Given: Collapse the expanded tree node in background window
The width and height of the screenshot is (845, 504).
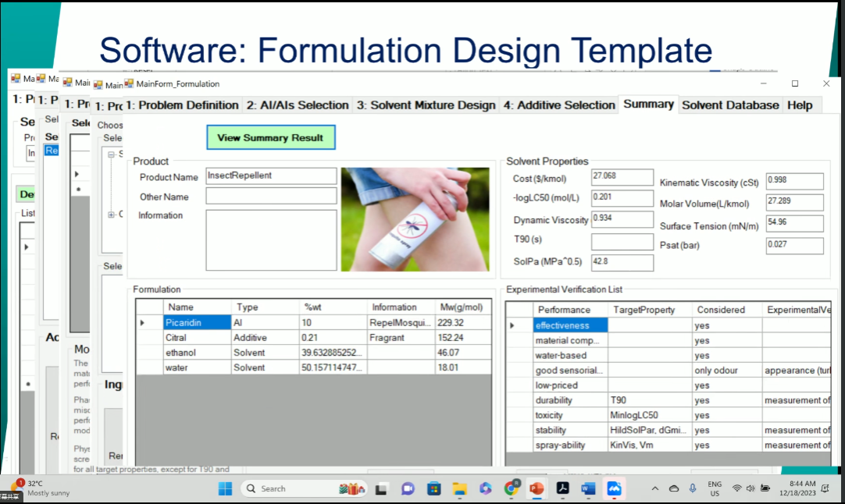Looking at the screenshot, I should [112, 154].
